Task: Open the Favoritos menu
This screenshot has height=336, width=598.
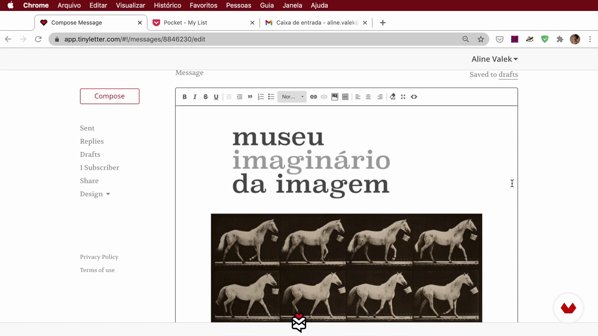Action: click(203, 5)
